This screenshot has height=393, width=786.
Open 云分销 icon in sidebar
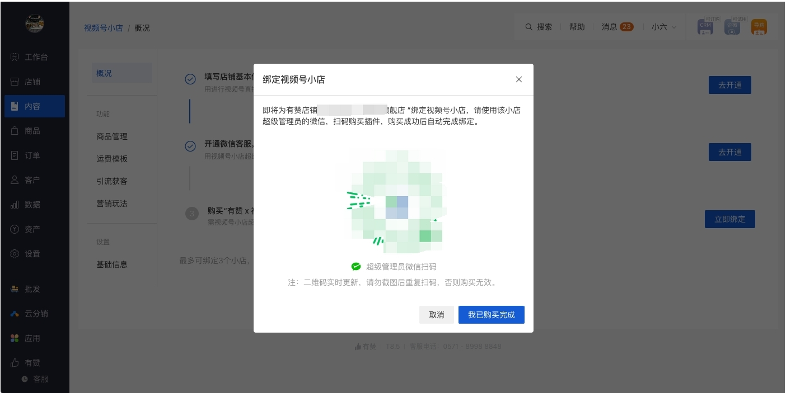coord(15,314)
